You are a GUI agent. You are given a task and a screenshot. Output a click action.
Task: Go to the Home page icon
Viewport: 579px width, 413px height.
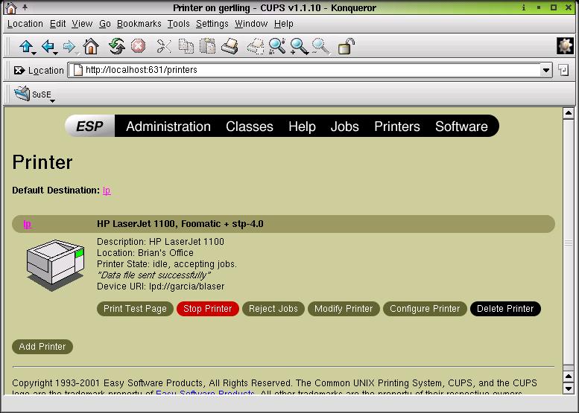(x=91, y=47)
